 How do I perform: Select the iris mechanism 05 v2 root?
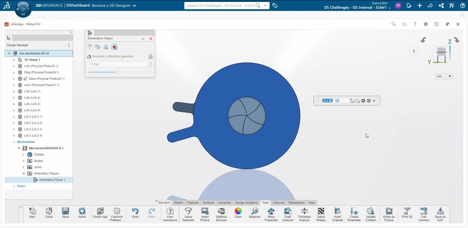[x=39, y=53]
